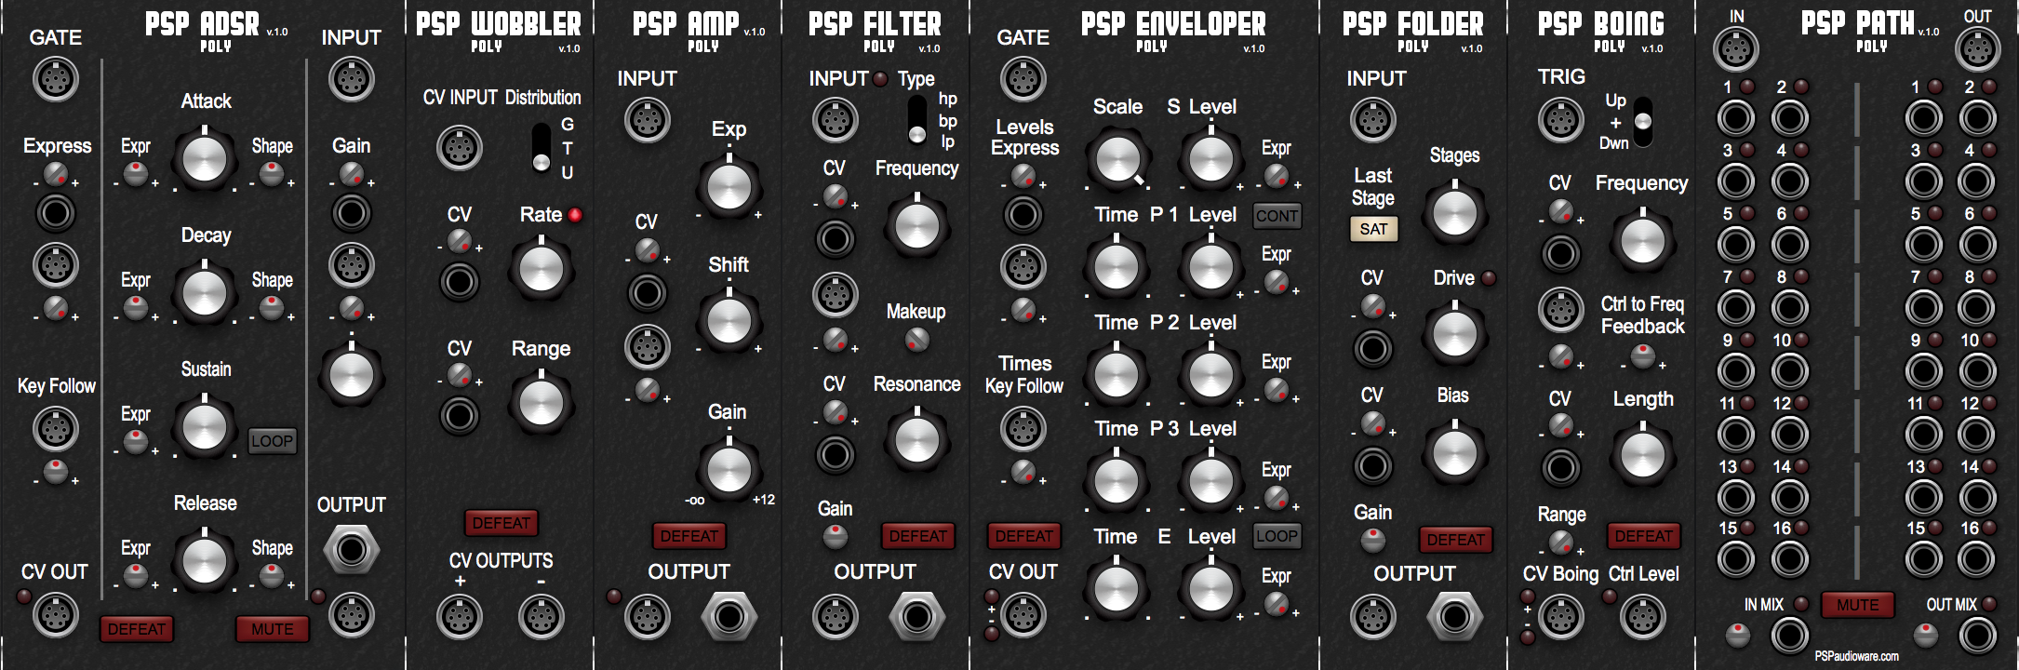Viewport: 2019px width, 670px height.
Task: Click the ADSR CV OUT poly jack
Action: tap(56, 615)
